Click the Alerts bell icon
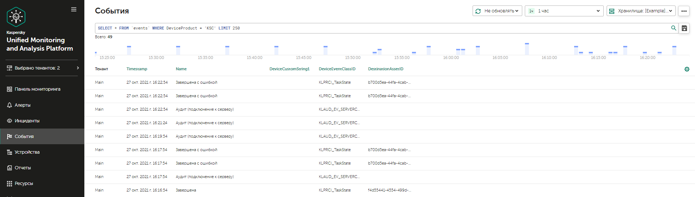 [x=9, y=105]
